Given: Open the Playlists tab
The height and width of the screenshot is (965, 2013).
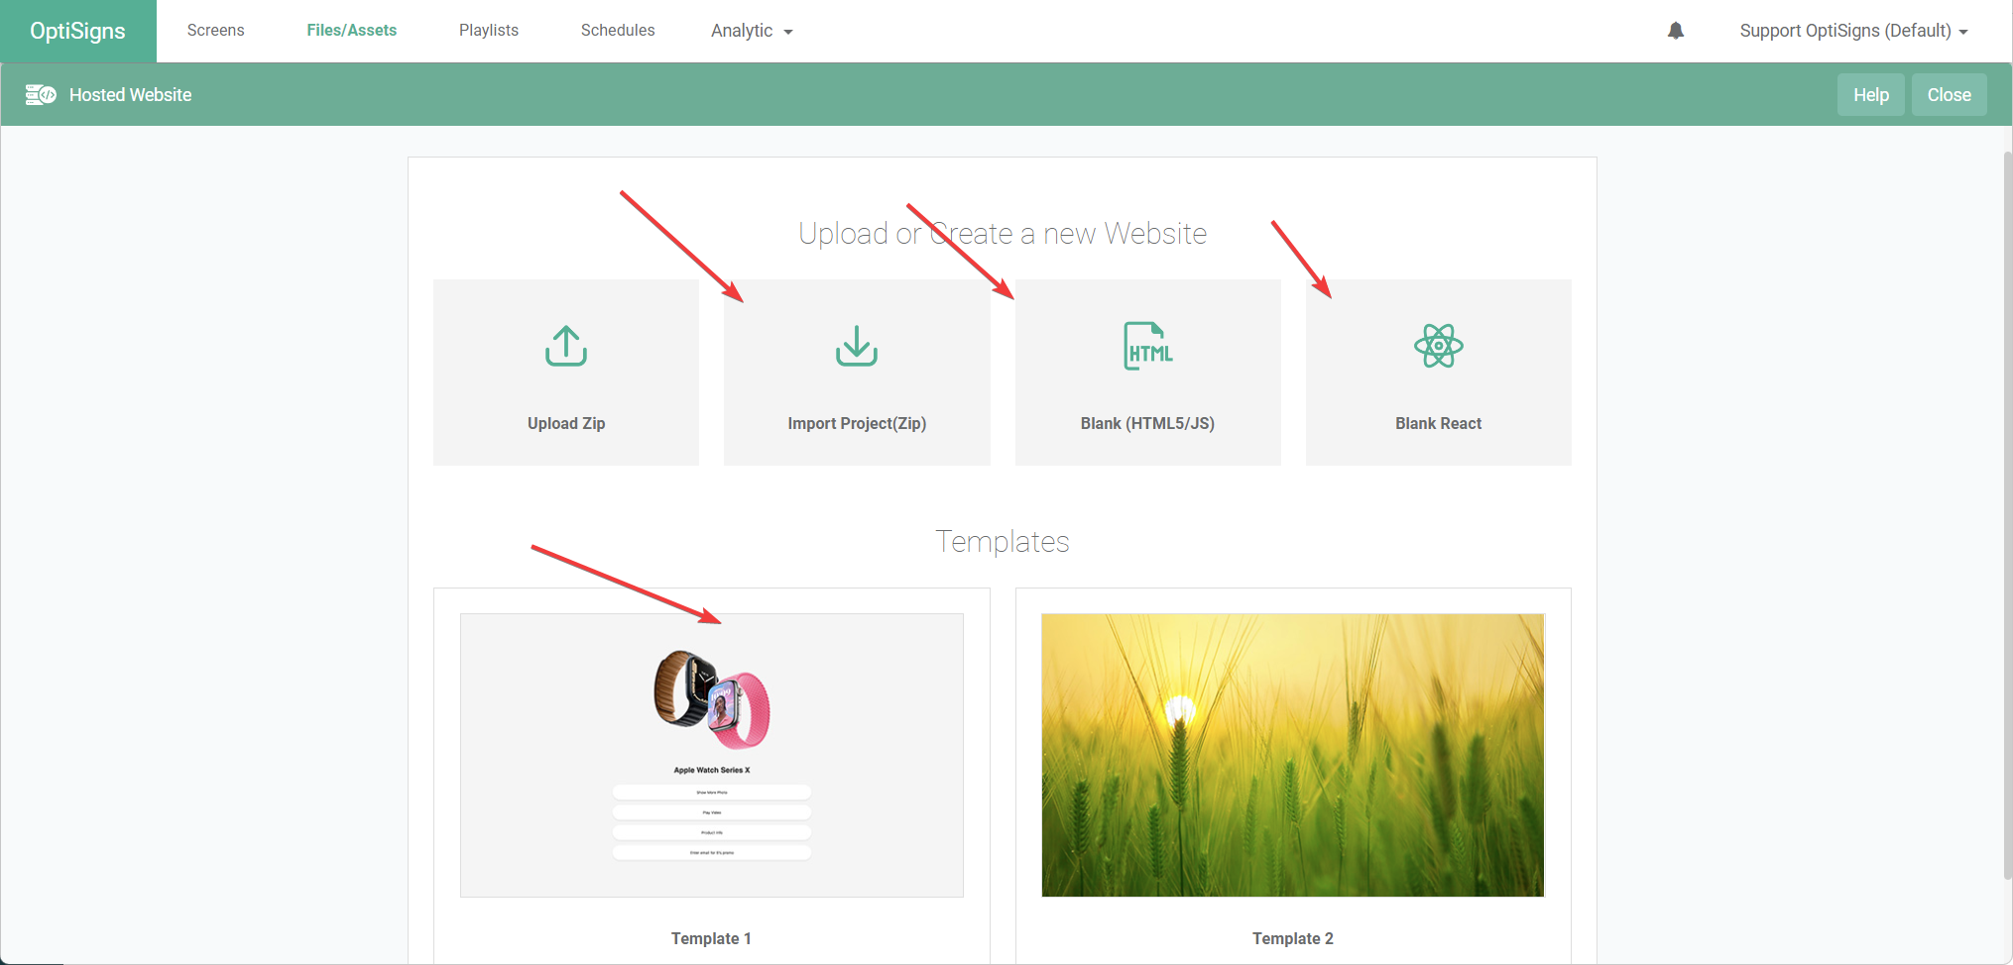Looking at the screenshot, I should (489, 31).
